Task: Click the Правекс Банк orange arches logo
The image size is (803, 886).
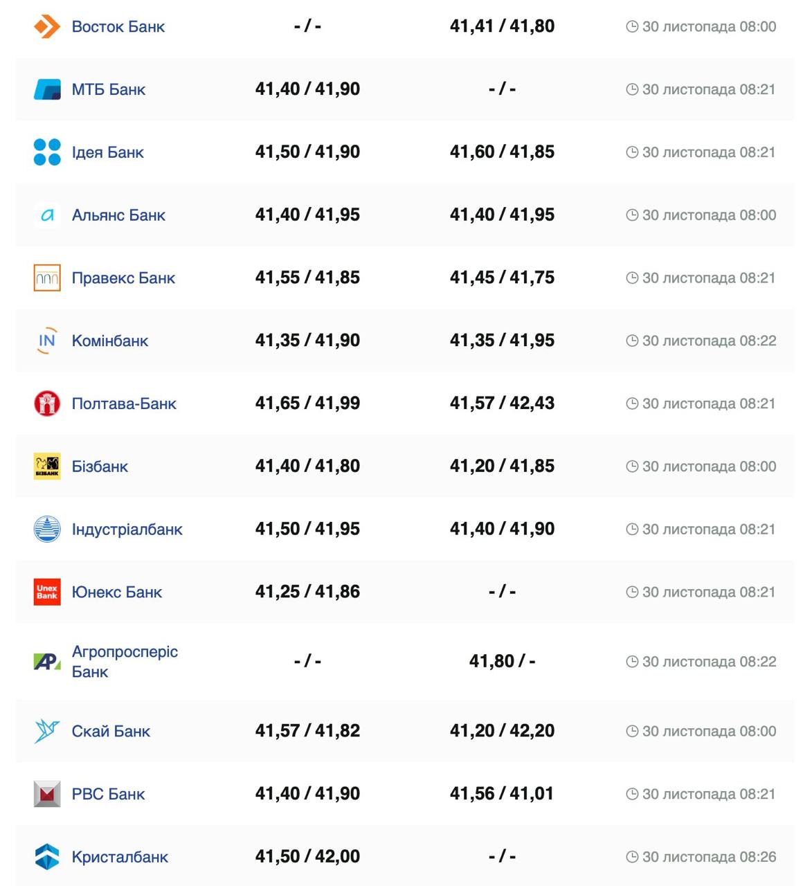Action: coord(46,278)
